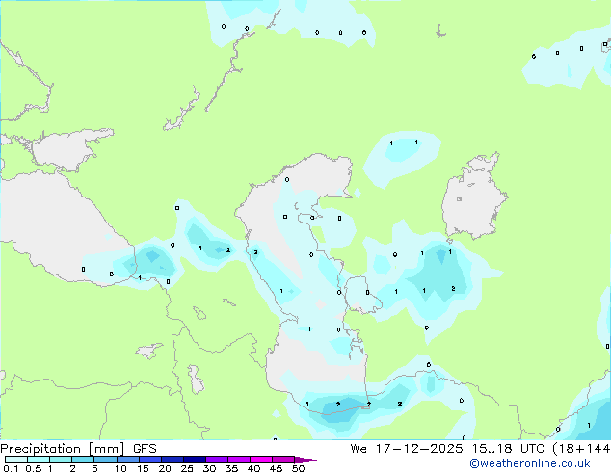Click the '35' legend scale label
611x472 pixels.
pyautogui.click(x=231, y=468)
